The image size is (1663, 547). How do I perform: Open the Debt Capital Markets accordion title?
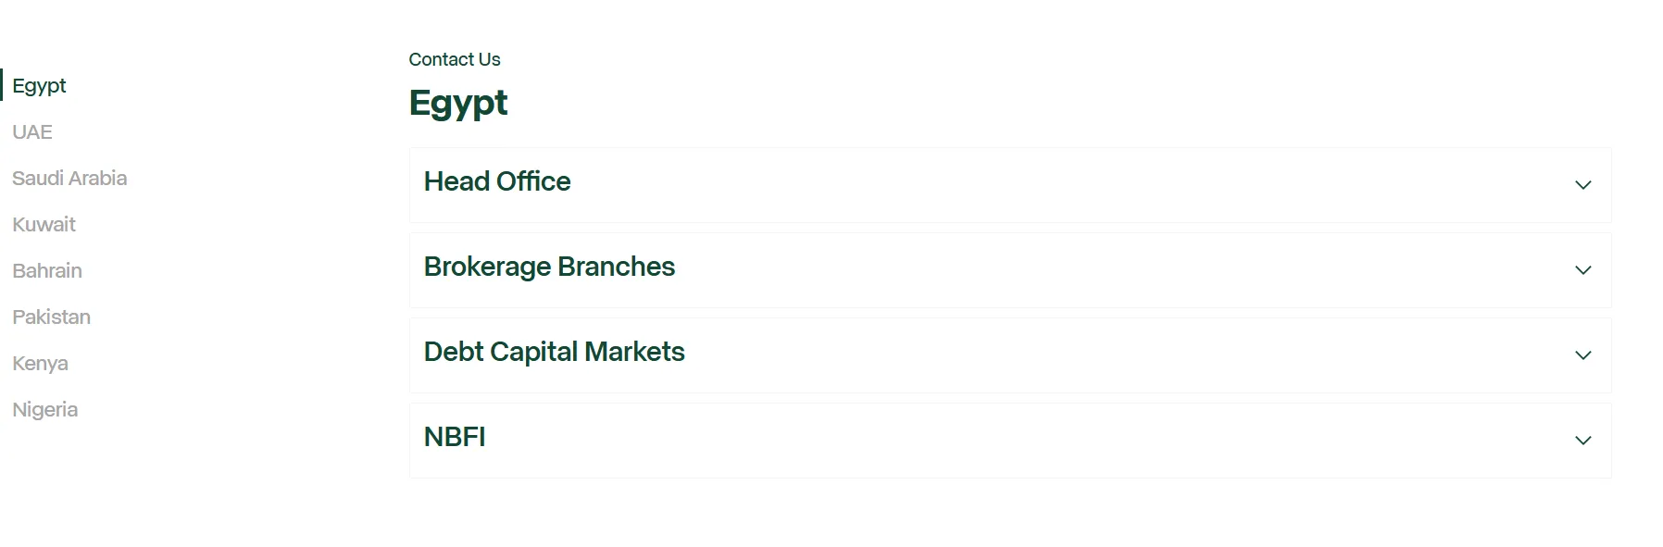click(x=554, y=352)
